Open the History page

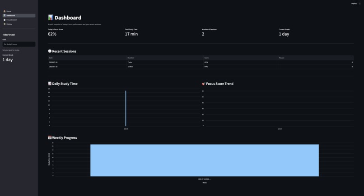[19, 24]
